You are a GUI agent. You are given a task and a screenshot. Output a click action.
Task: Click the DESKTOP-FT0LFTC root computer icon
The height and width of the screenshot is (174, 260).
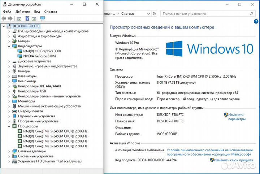(x=9, y=26)
